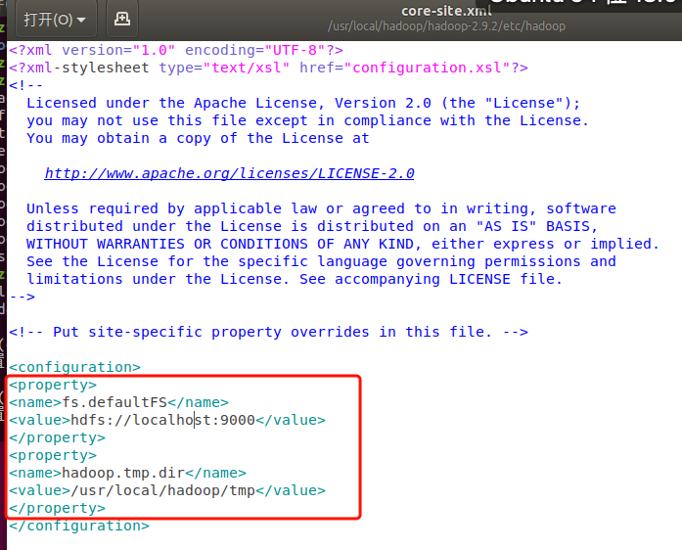
Task: Click the second <property> opening tag
Action: pos(53,455)
